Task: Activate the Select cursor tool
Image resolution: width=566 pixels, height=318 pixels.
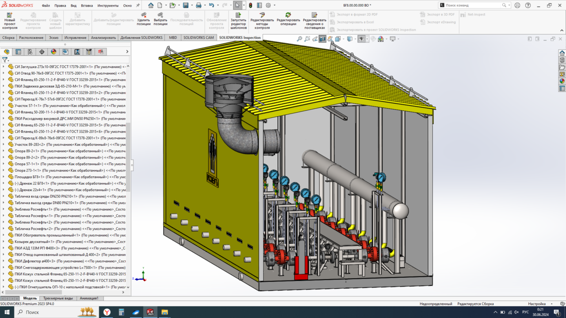Action: (x=237, y=6)
